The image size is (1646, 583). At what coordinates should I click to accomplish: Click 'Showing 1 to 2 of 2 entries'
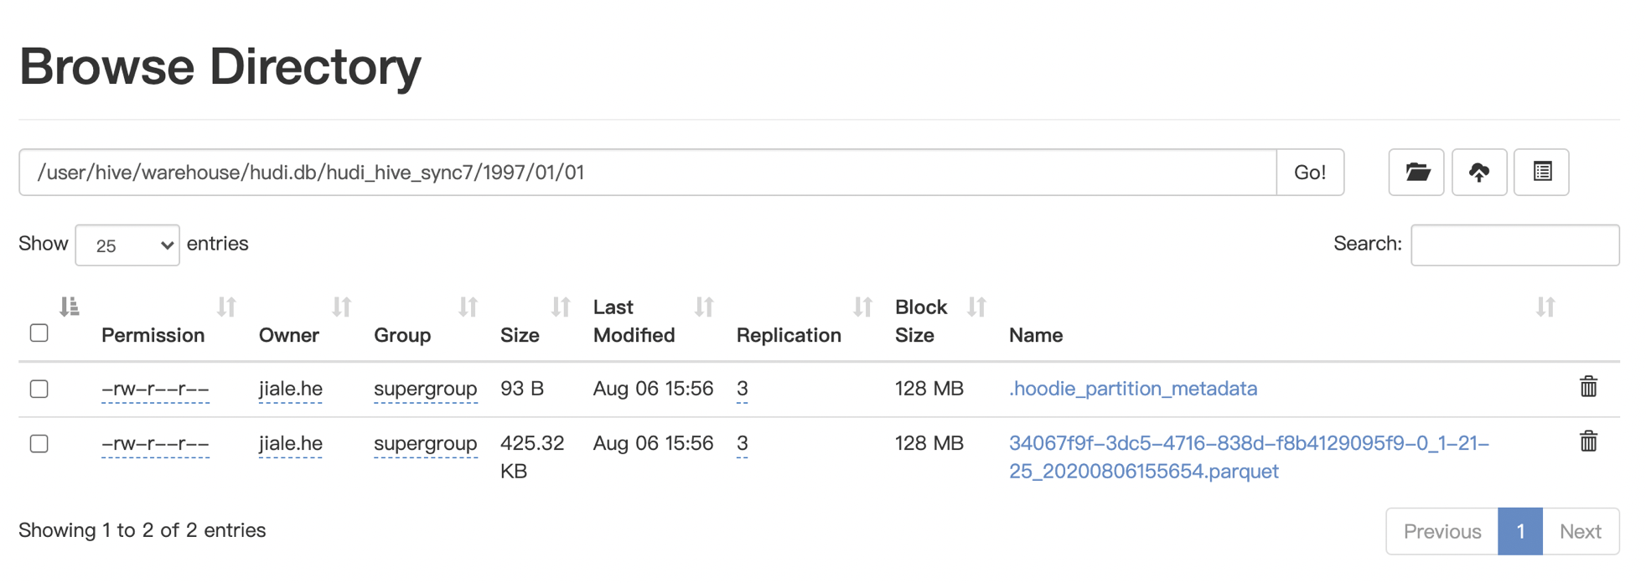(142, 530)
